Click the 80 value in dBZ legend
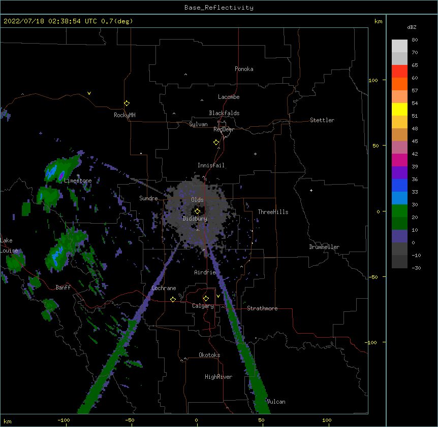Image resolution: width=438 pixels, height=427 pixels. point(415,40)
